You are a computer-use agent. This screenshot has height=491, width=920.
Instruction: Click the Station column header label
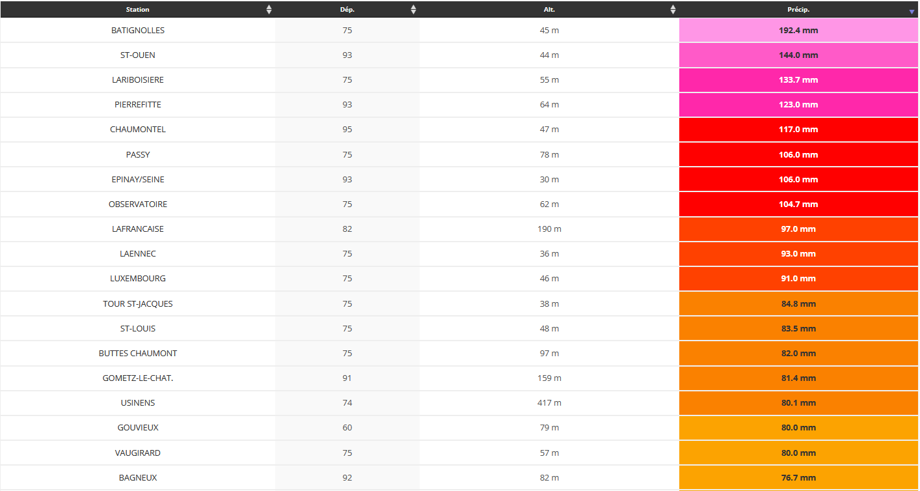[x=138, y=10]
